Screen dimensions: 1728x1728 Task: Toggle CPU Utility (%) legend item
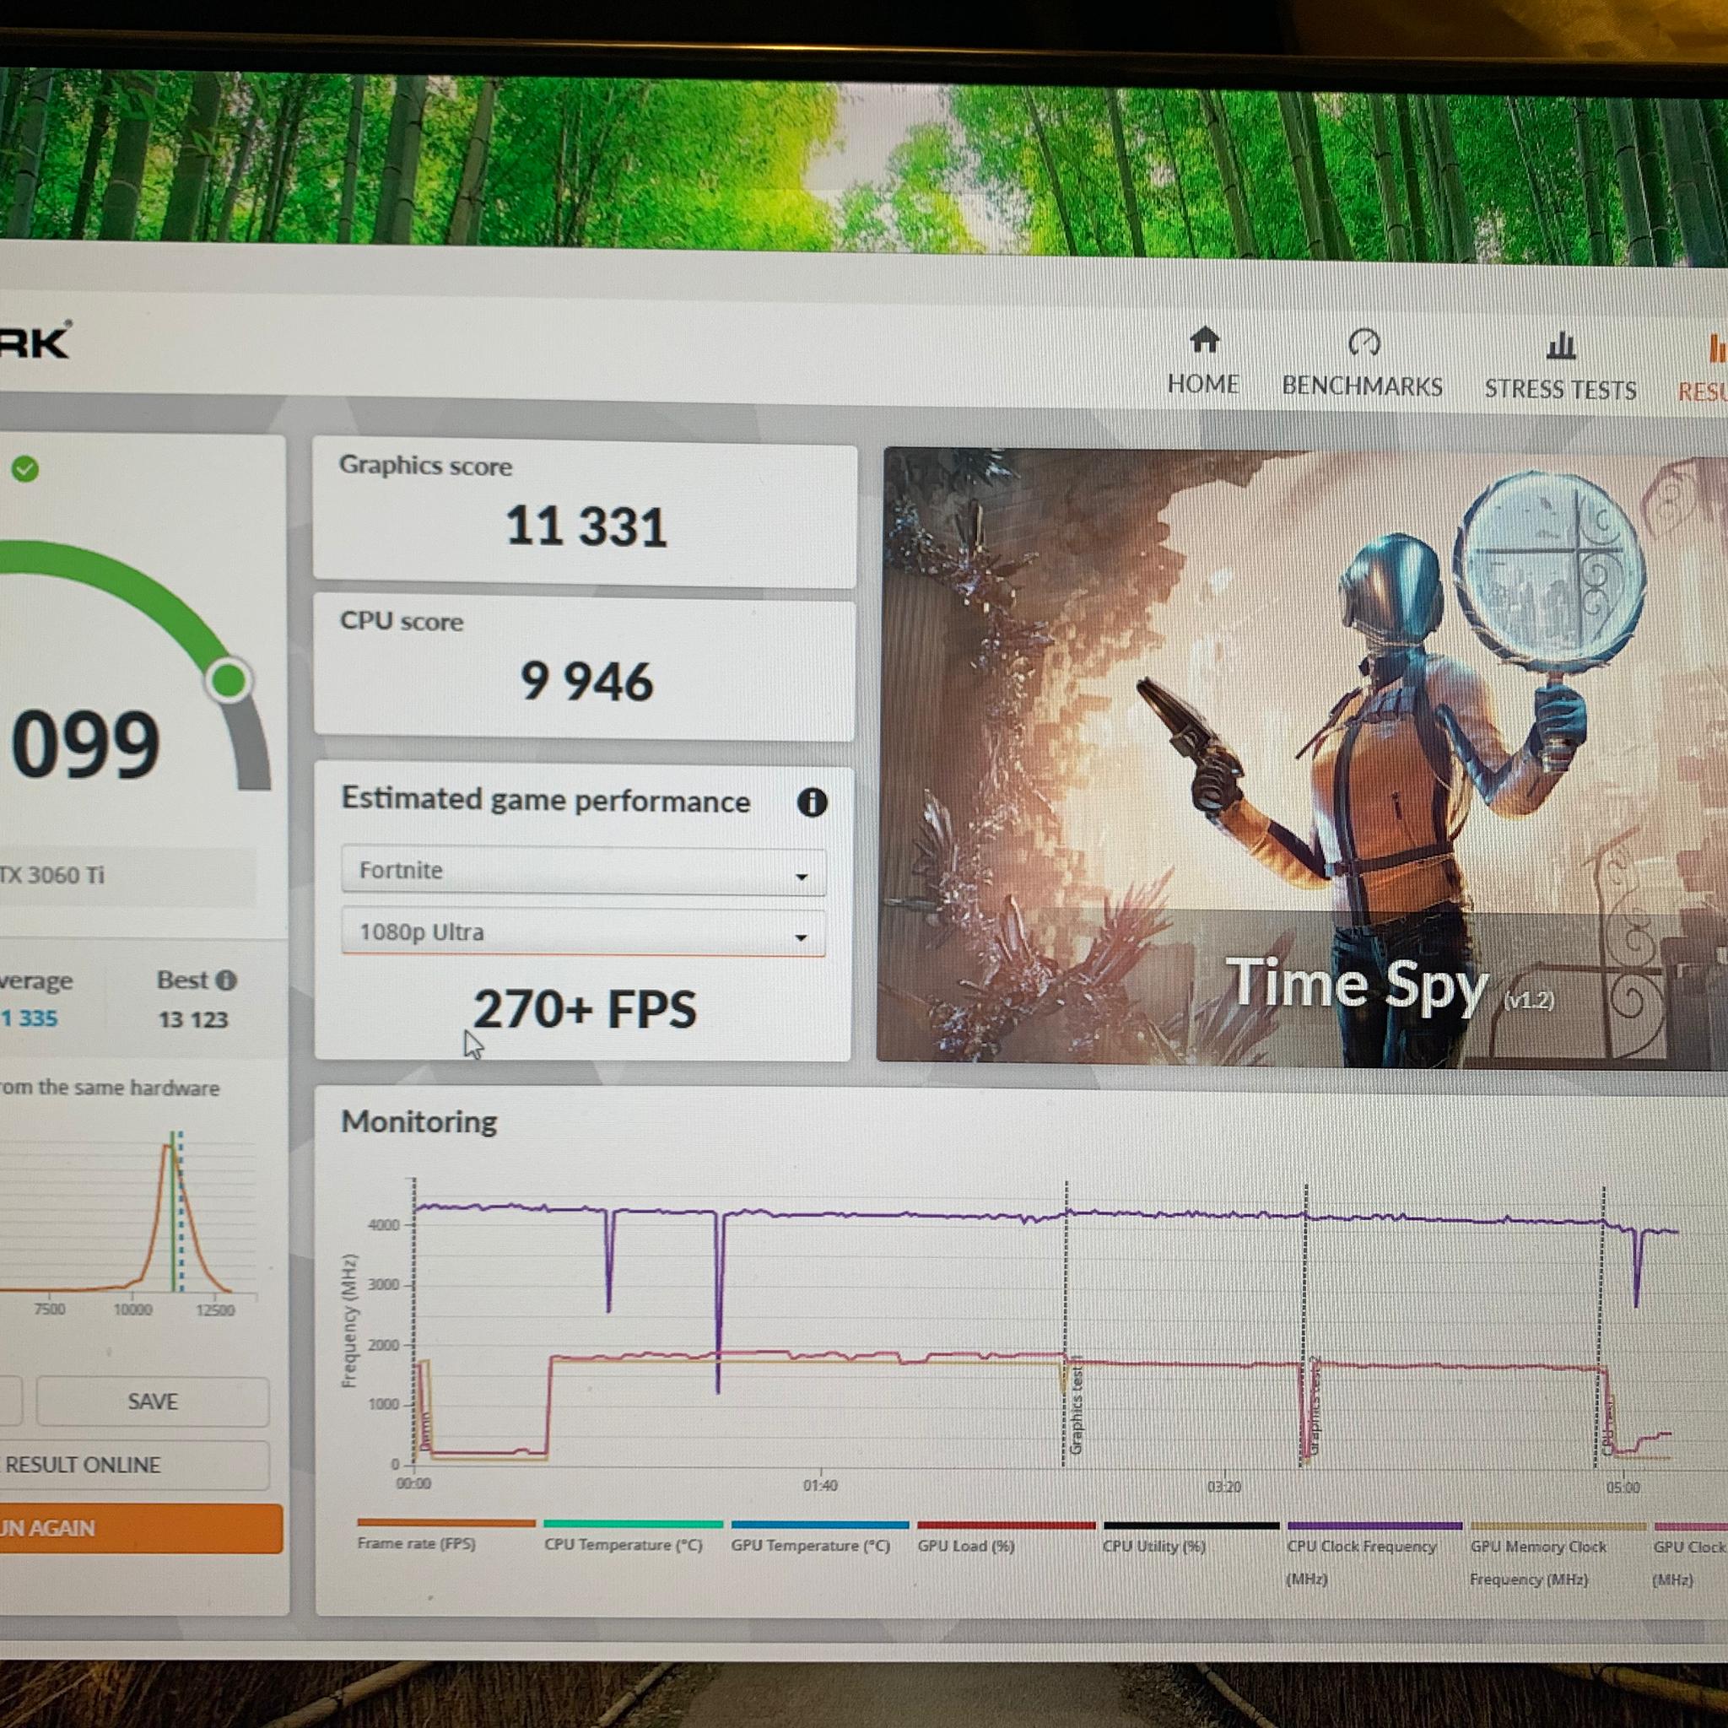1191,1537
